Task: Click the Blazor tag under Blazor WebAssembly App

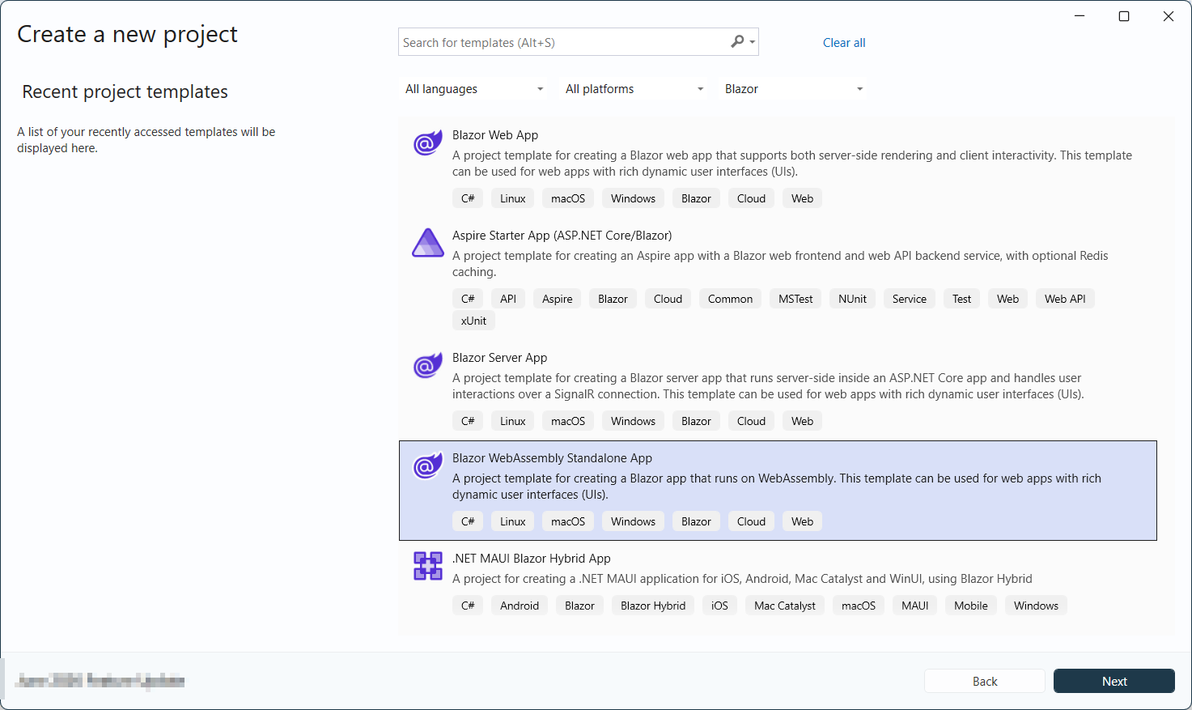Action: coord(696,521)
